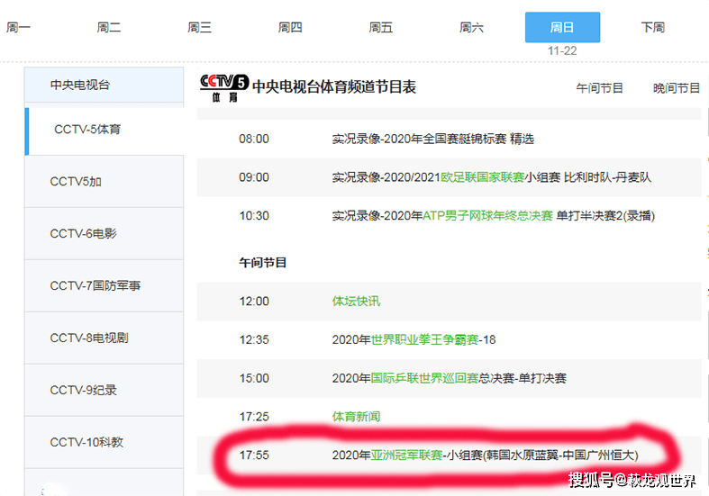Image resolution: width=709 pixels, height=496 pixels.
Task: Select the 周五 day tab
Action: tap(381, 28)
